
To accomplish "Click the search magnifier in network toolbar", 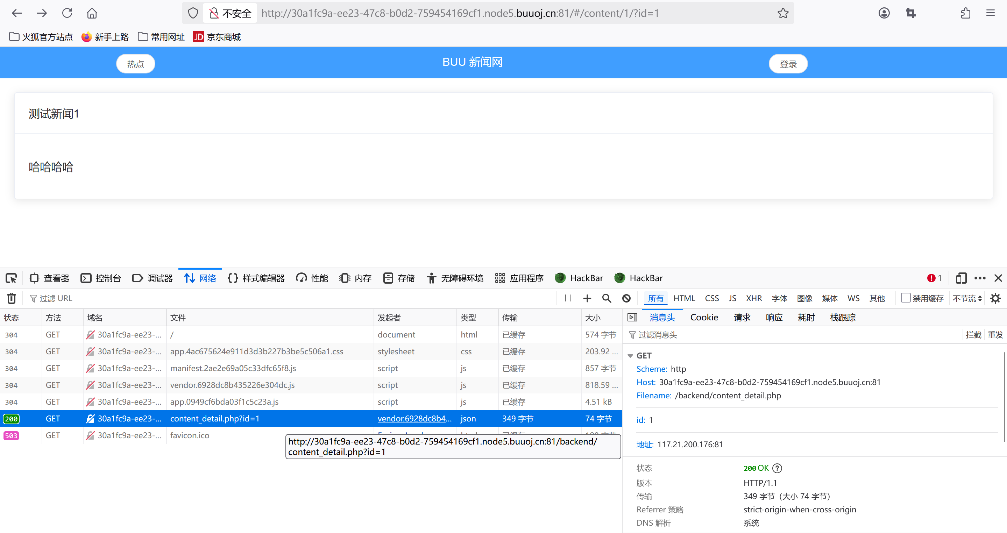I will [606, 299].
